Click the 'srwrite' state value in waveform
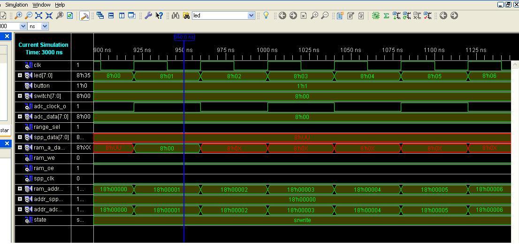 point(302,220)
